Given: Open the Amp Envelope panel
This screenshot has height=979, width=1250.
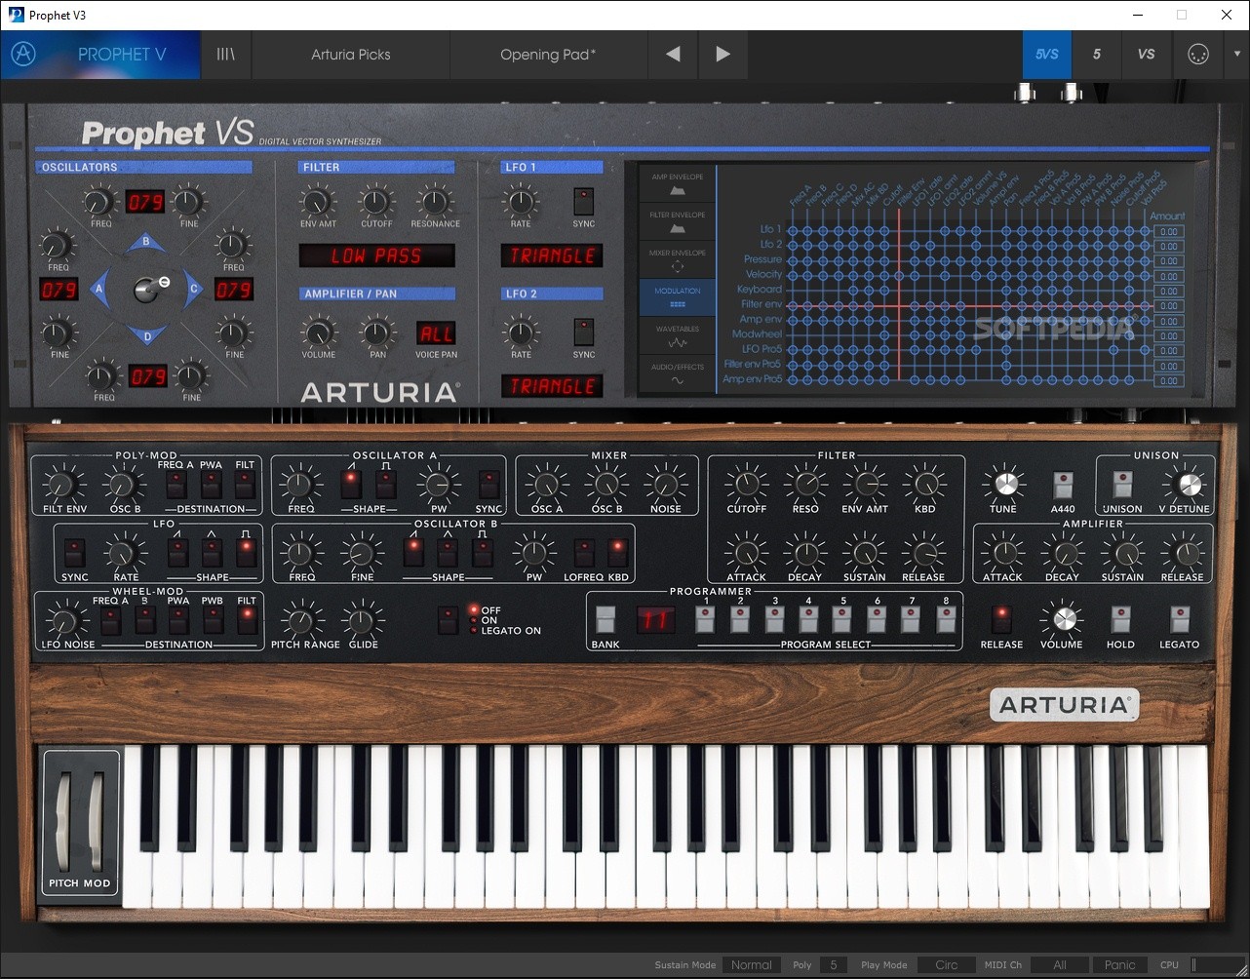Looking at the screenshot, I should (678, 185).
